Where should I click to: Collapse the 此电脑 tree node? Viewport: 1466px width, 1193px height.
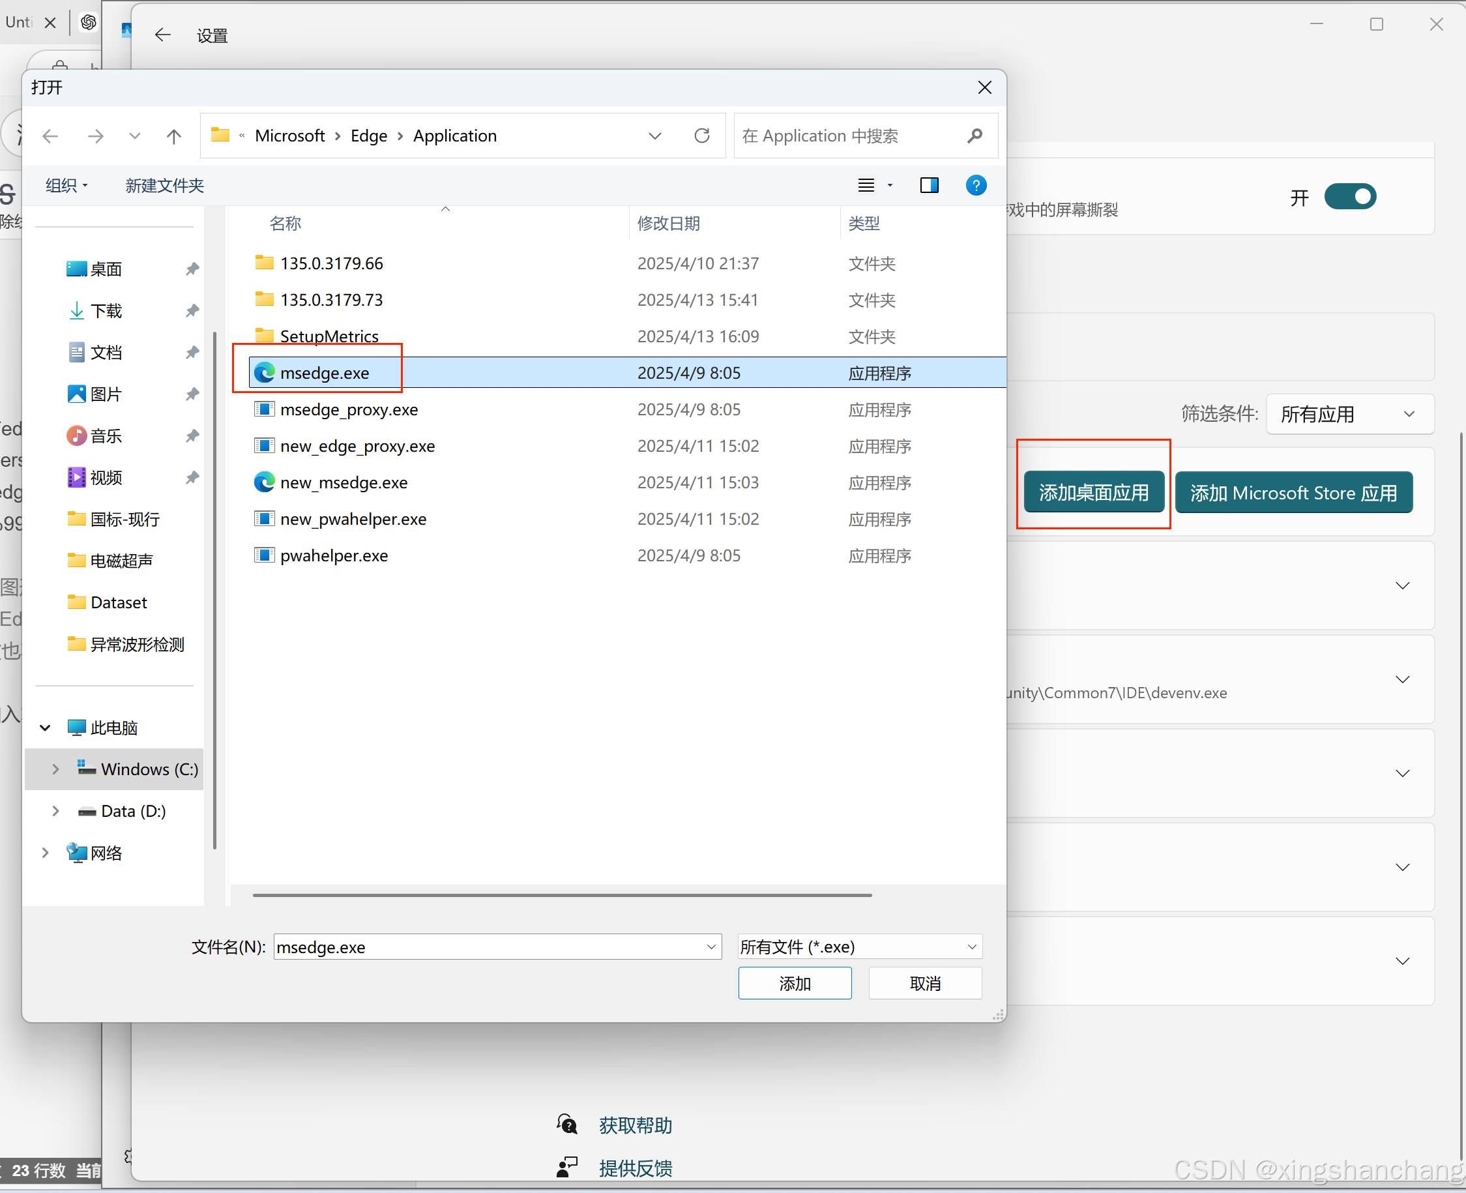(46, 727)
